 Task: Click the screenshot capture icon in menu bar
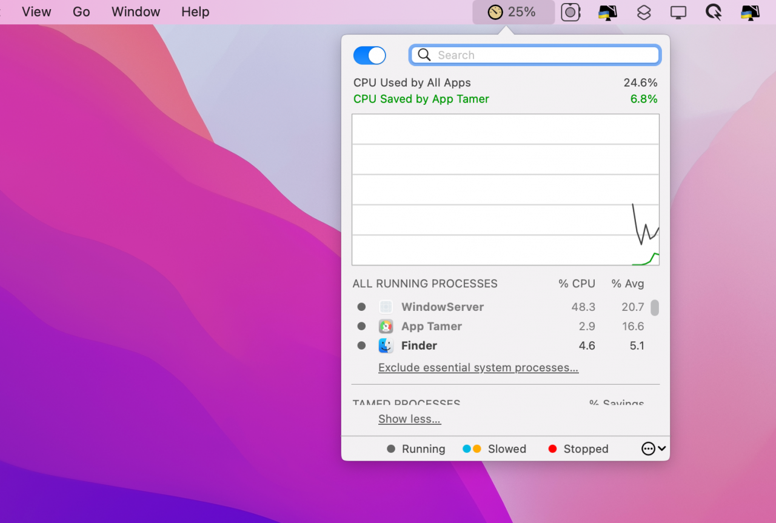[570, 12]
